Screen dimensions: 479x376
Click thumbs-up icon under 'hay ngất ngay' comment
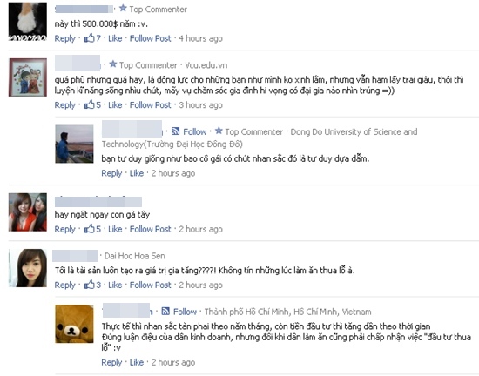(x=89, y=229)
